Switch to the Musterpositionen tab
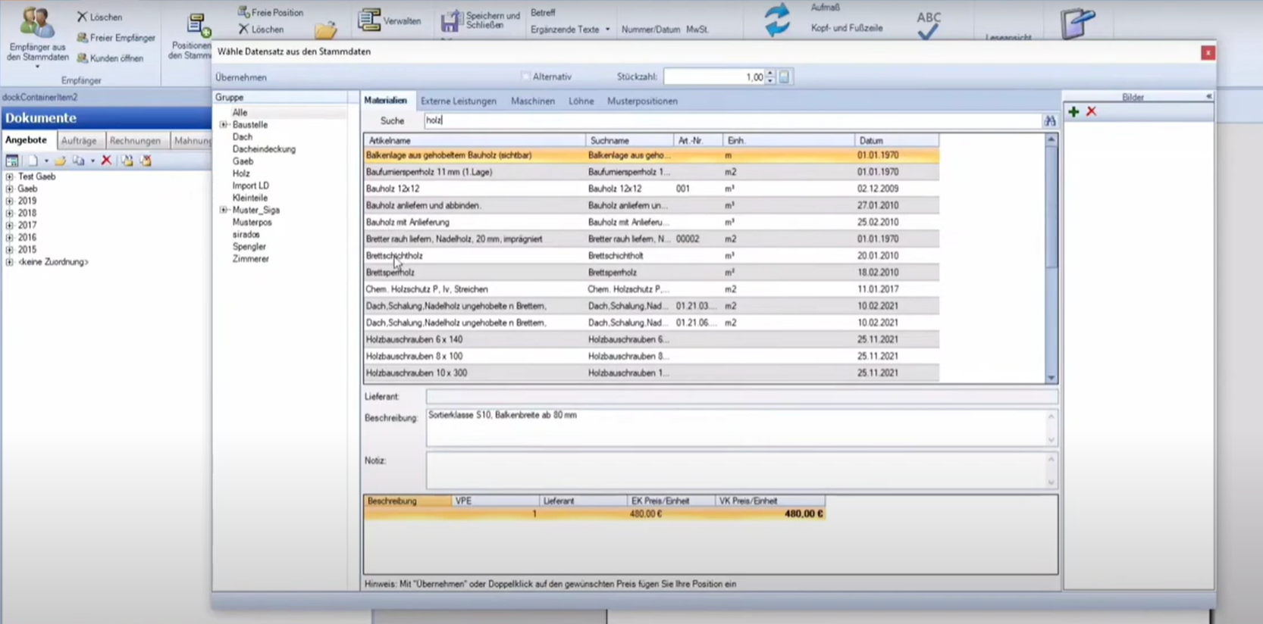This screenshot has width=1263, height=624. pyautogui.click(x=642, y=101)
